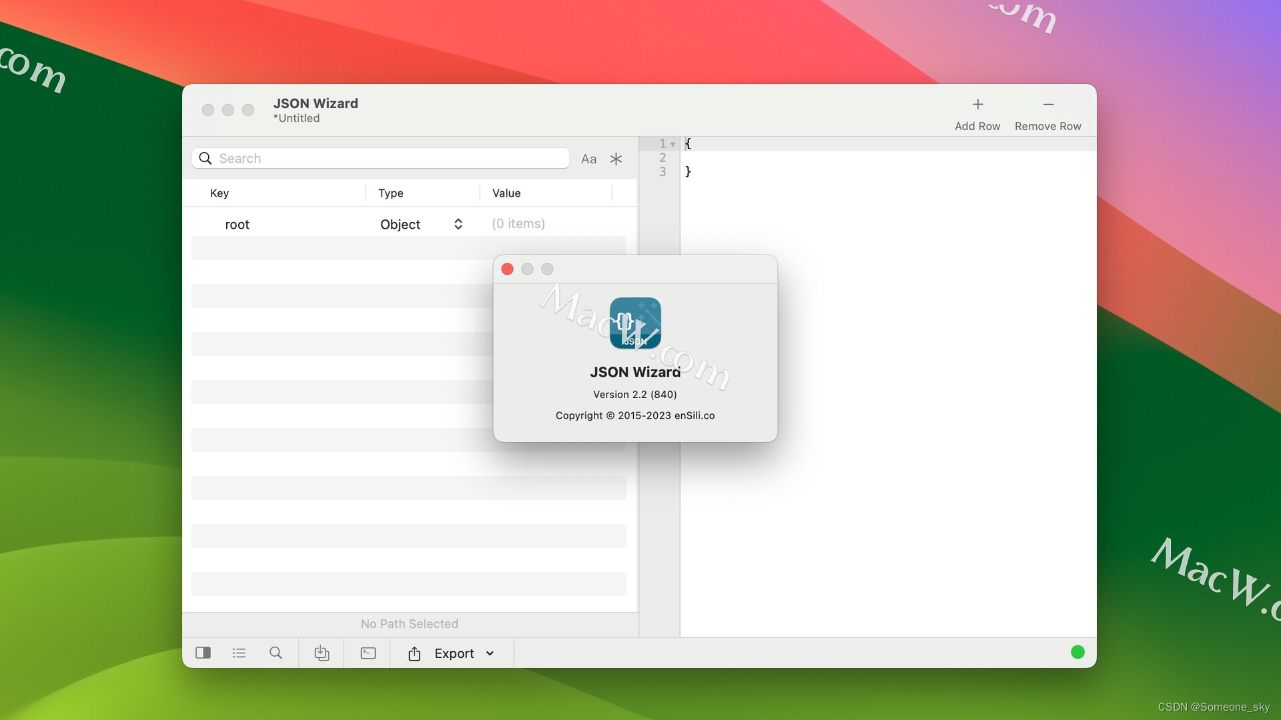Click the import JSON icon
Screen dimensions: 1281x720
322,653
